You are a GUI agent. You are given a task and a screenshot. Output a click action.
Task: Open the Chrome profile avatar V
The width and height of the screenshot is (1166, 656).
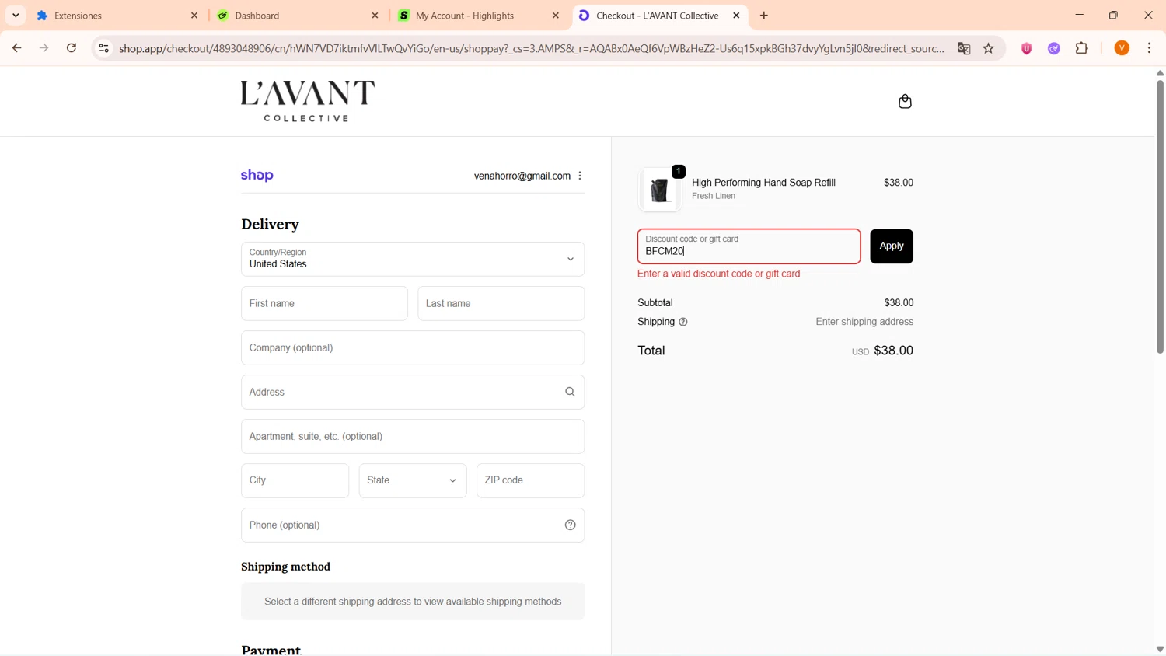[1122, 48]
